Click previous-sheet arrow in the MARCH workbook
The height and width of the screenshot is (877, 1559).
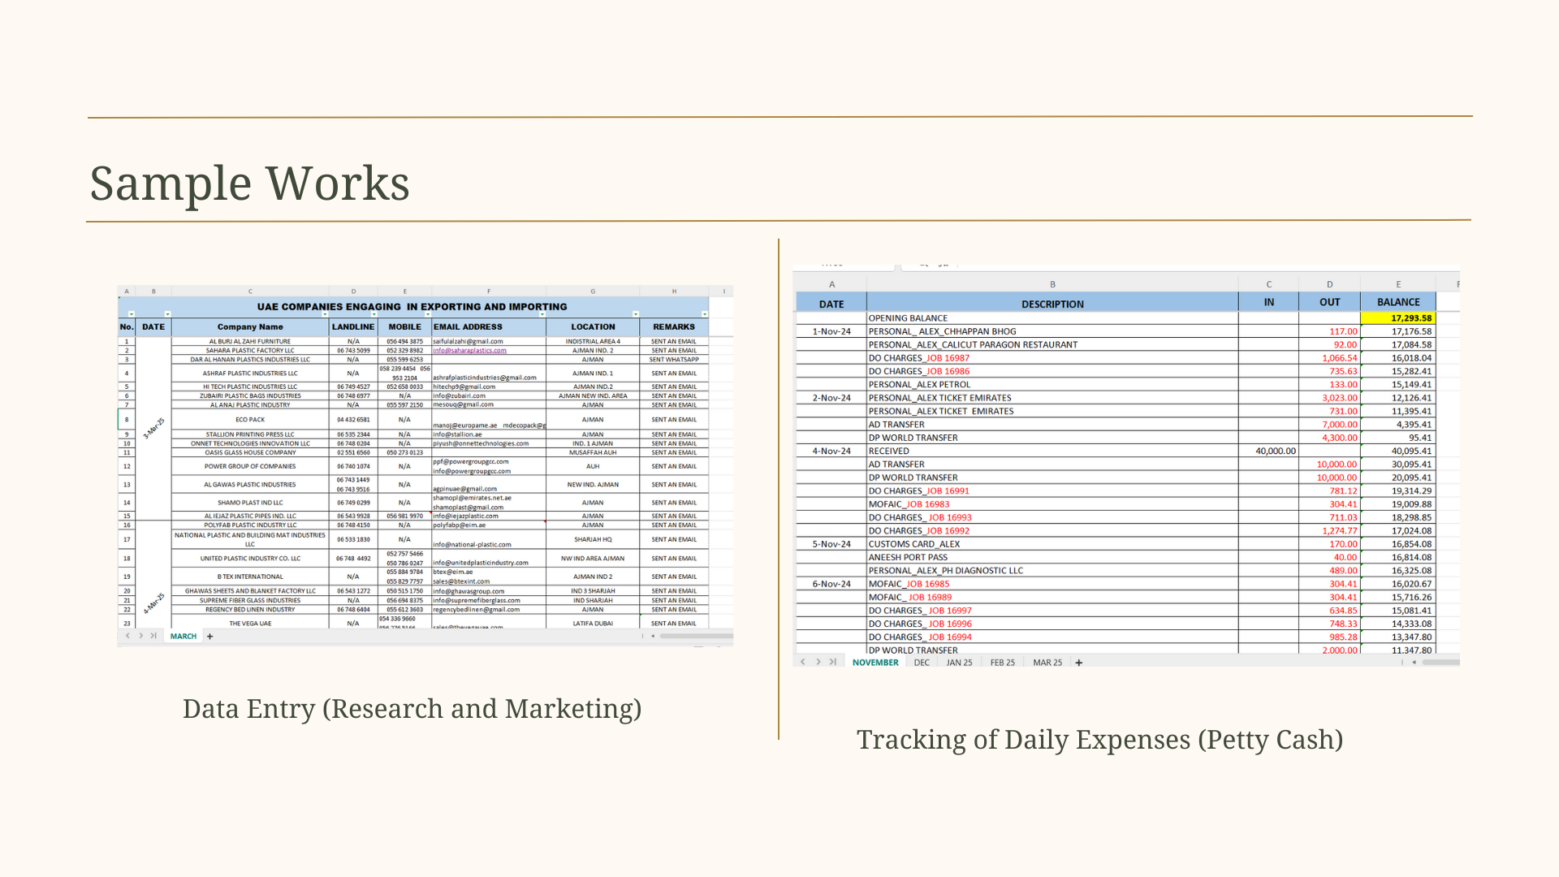point(127,636)
